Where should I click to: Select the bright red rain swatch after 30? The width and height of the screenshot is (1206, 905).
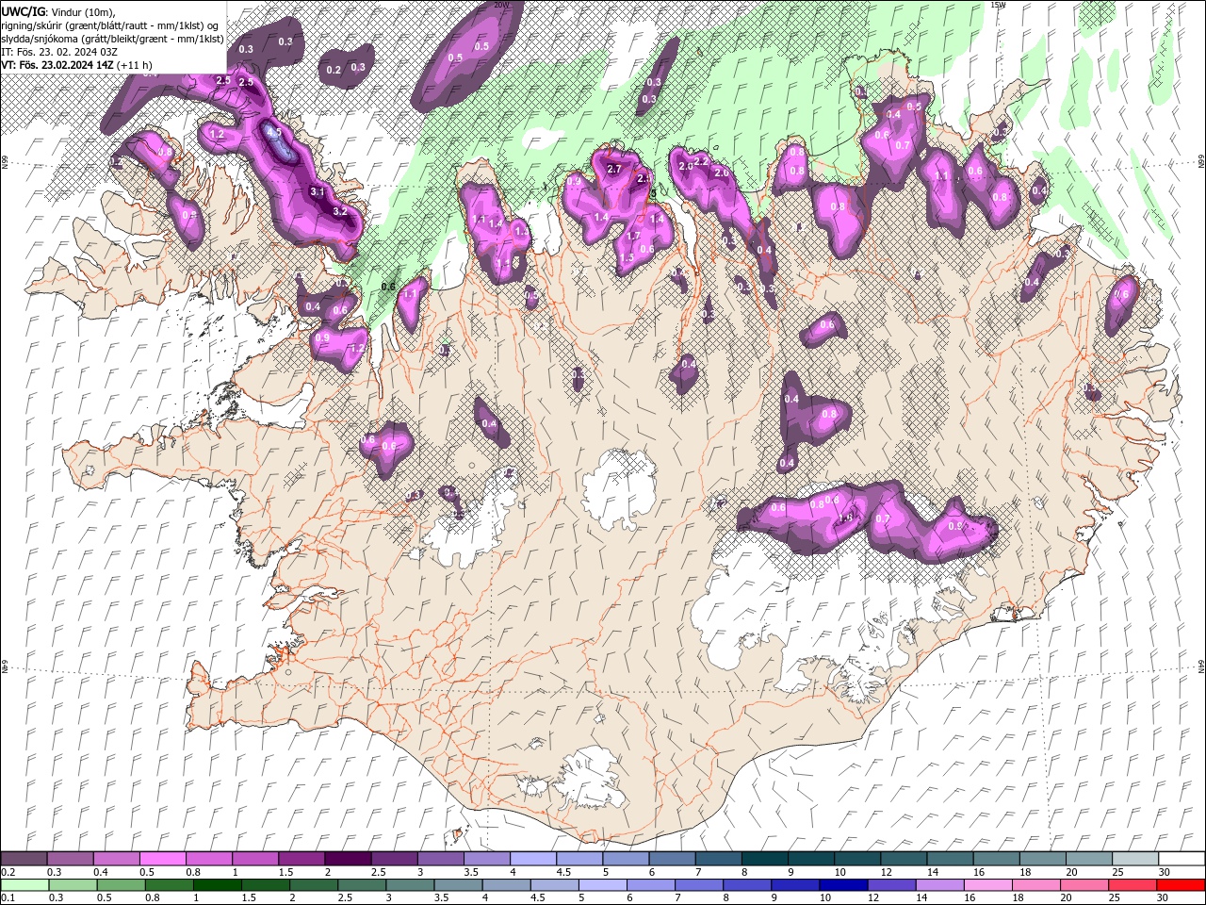pos(1182,884)
